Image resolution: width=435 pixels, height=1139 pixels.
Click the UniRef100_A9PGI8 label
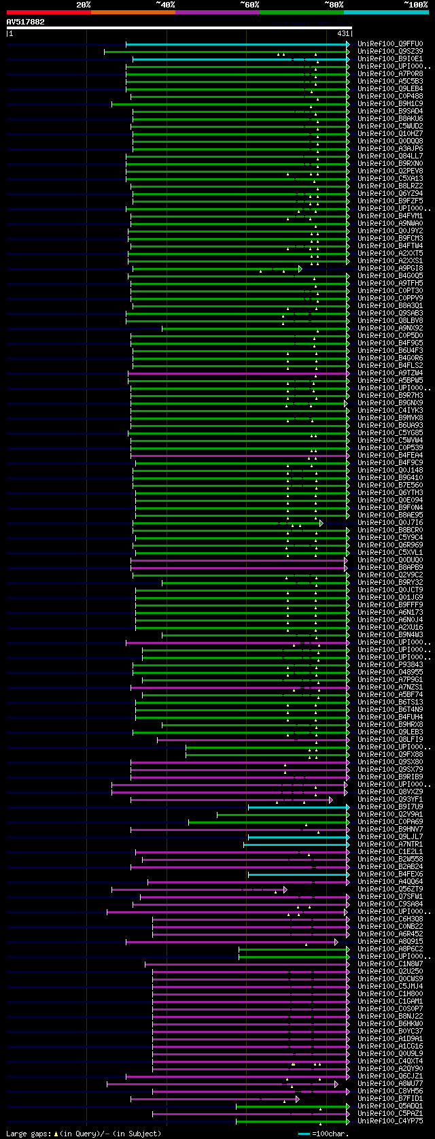pos(390,269)
